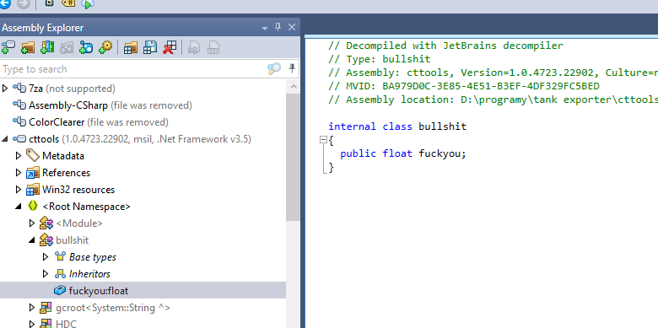This screenshot has height=328, width=658.
Task: Click '// Decompiled with JetBrains decompiler' comment
Action: click(445, 46)
